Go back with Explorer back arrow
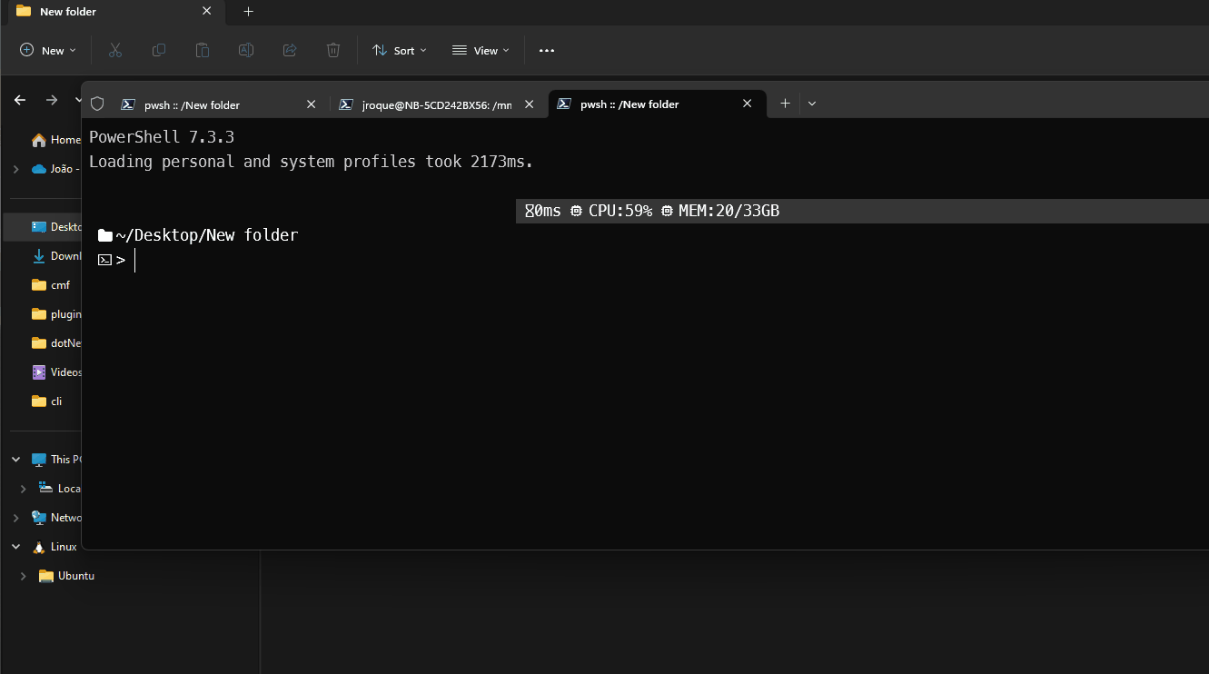Screen dimensions: 1209x674 point(20,100)
